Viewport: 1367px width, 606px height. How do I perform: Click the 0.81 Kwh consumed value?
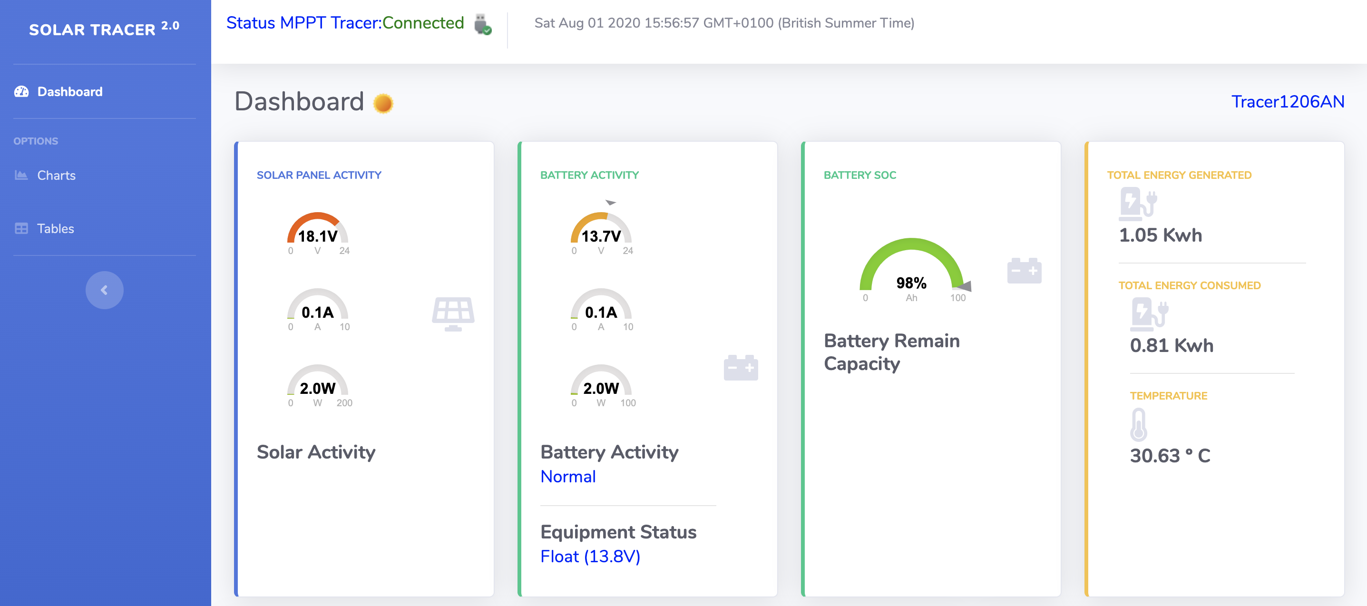(1171, 345)
